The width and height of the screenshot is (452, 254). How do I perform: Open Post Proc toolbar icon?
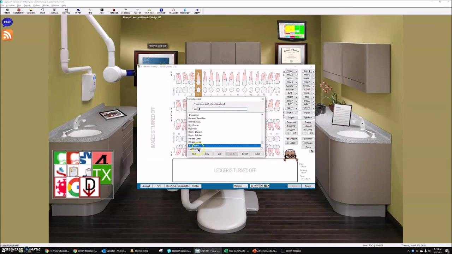[149, 11]
